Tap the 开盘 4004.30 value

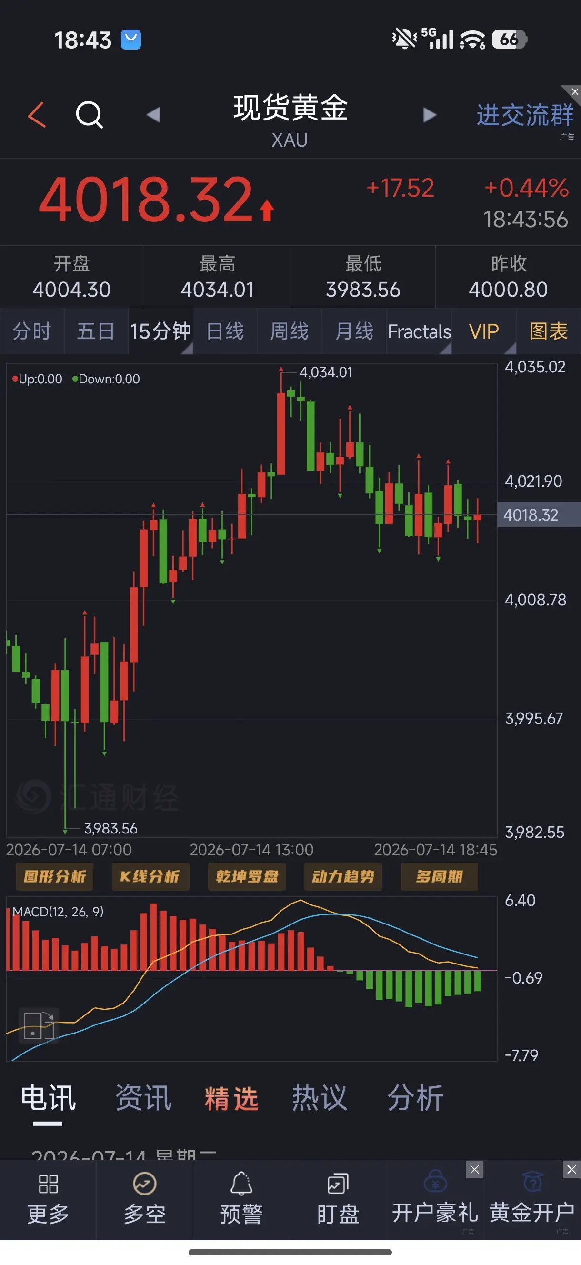[72, 290]
